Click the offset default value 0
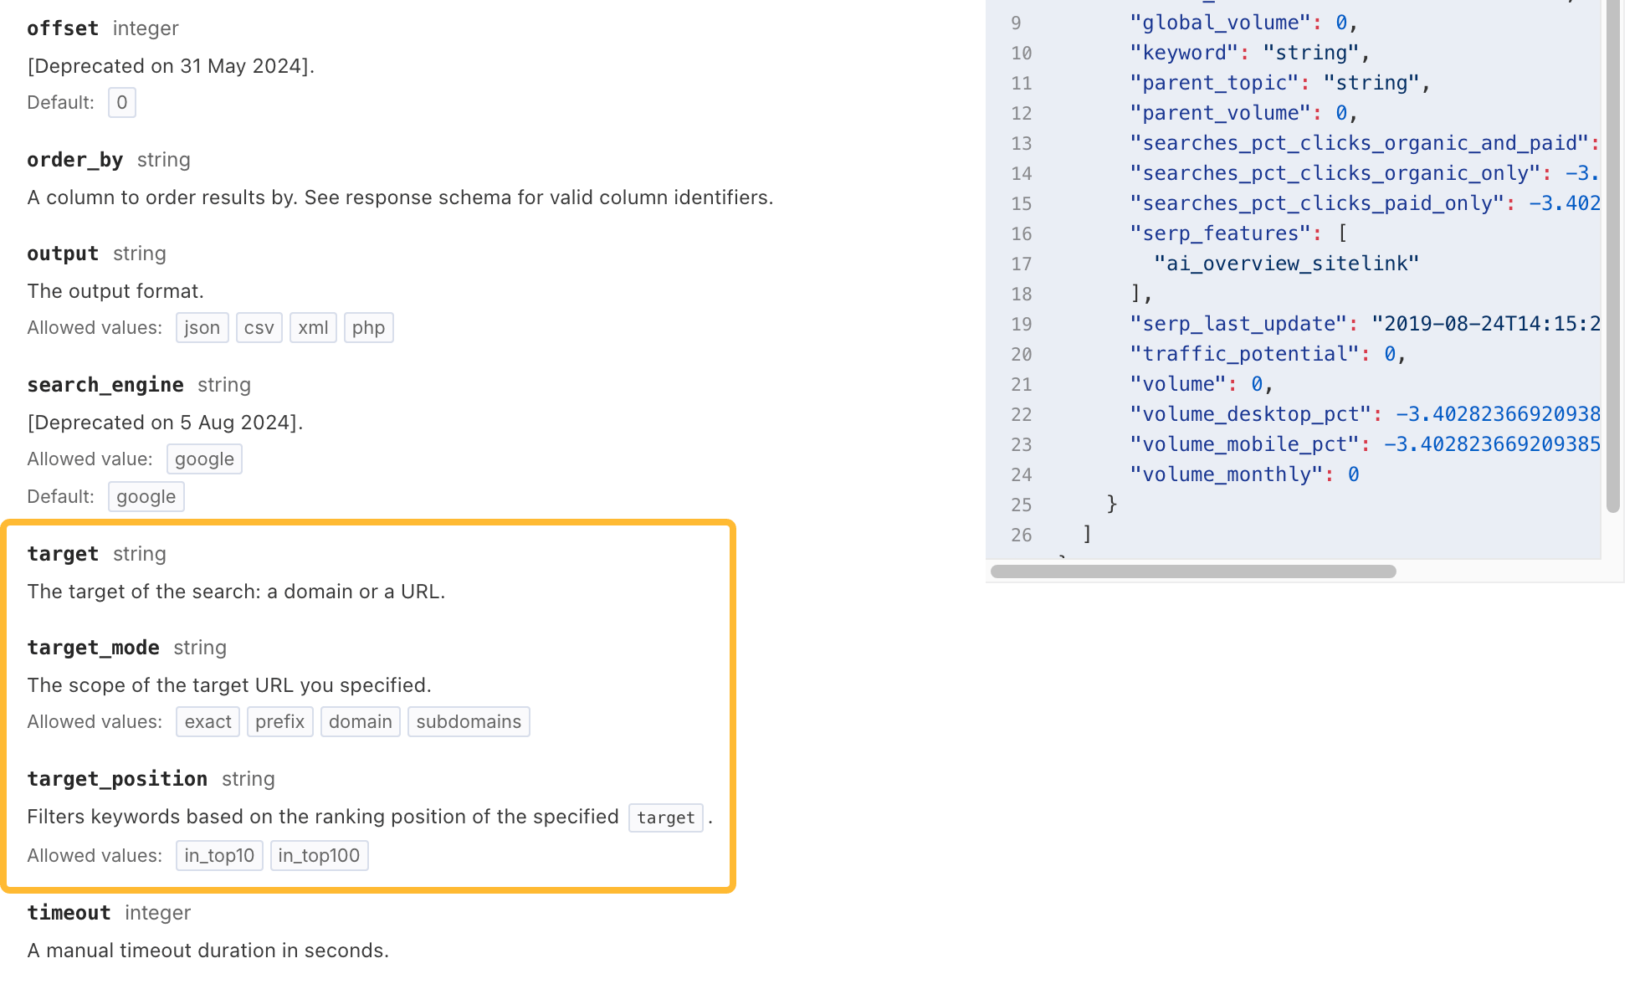 coord(122,103)
